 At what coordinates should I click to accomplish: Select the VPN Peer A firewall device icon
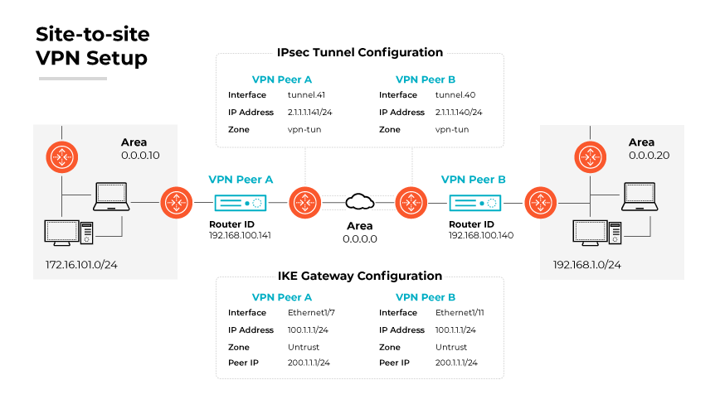click(240, 202)
